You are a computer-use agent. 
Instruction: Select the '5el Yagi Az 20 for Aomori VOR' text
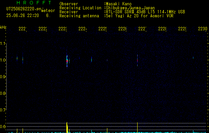click(140, 16)
